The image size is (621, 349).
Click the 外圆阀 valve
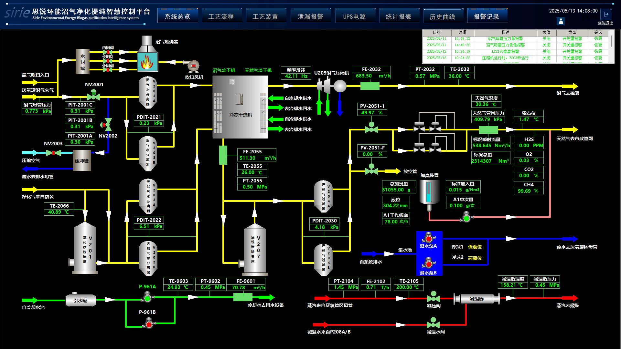[108, 70]
